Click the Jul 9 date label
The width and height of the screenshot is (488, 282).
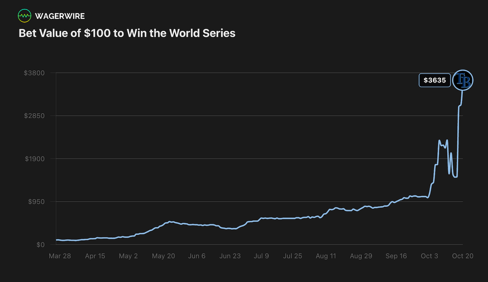point(262,256)
